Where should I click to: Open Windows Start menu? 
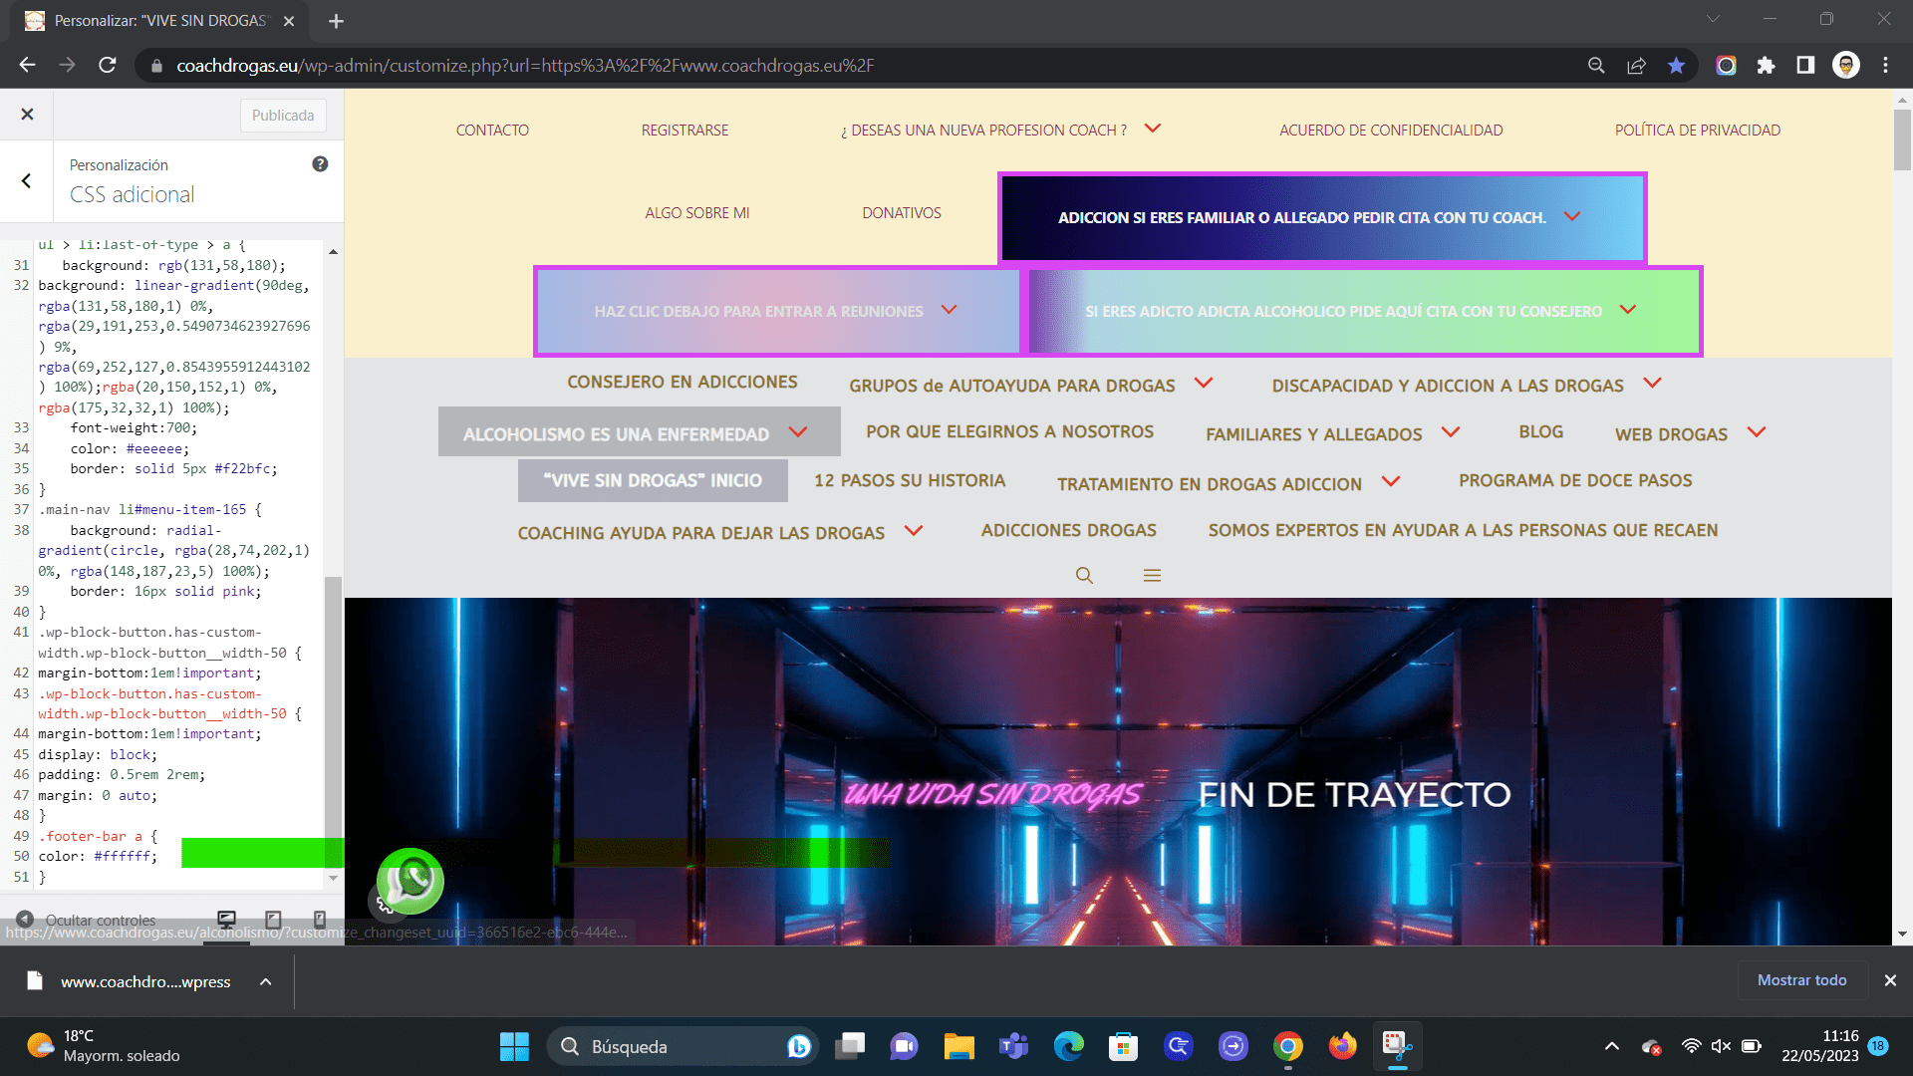pos(514,1046)
